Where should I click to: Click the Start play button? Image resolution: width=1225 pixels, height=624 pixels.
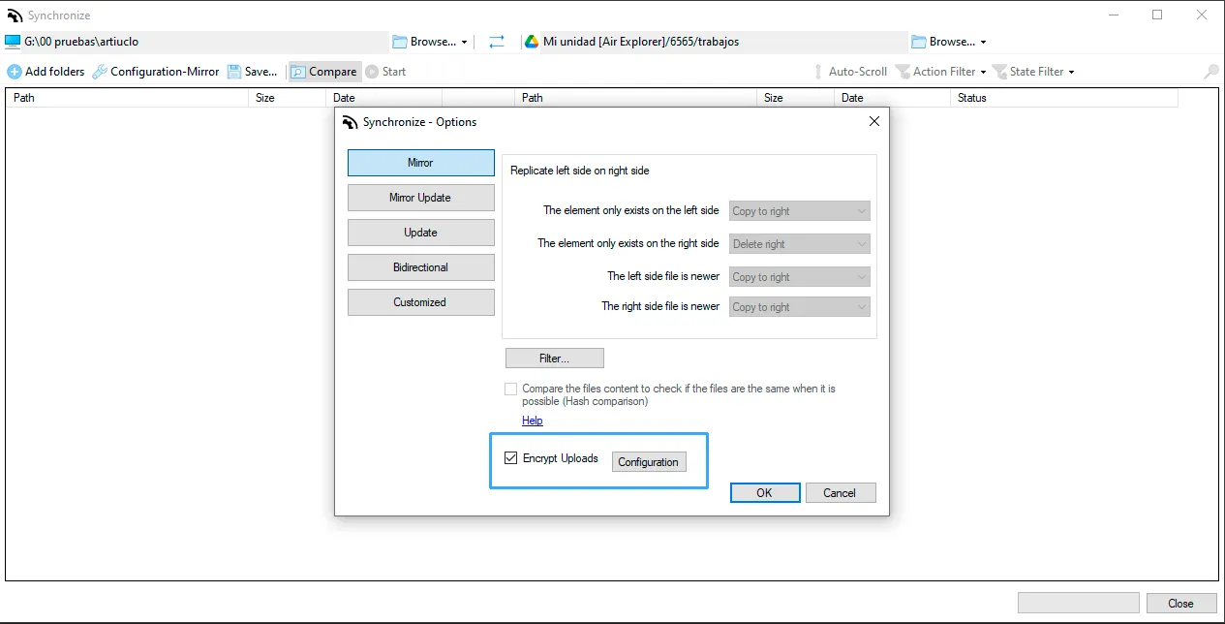pos(385,72)
